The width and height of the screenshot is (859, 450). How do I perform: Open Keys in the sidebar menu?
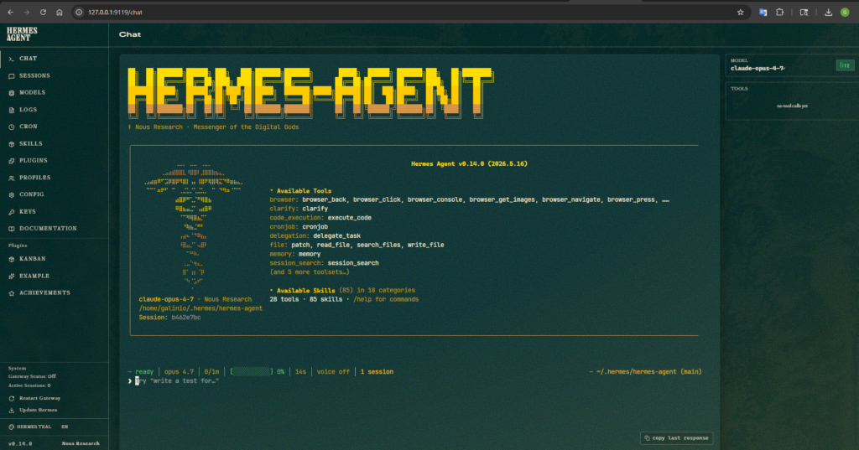(x=55, y=211)
